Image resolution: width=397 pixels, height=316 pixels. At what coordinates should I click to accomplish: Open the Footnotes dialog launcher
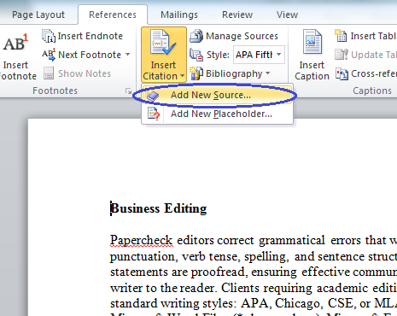click(x=128, y=91)
